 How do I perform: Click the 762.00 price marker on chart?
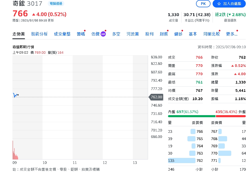(156, 97)
